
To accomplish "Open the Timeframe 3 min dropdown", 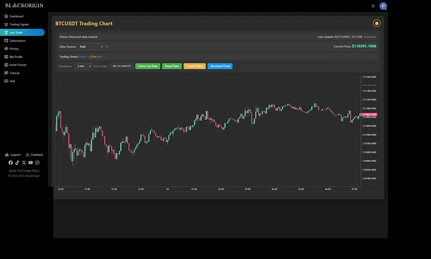I will coord(83,66).
